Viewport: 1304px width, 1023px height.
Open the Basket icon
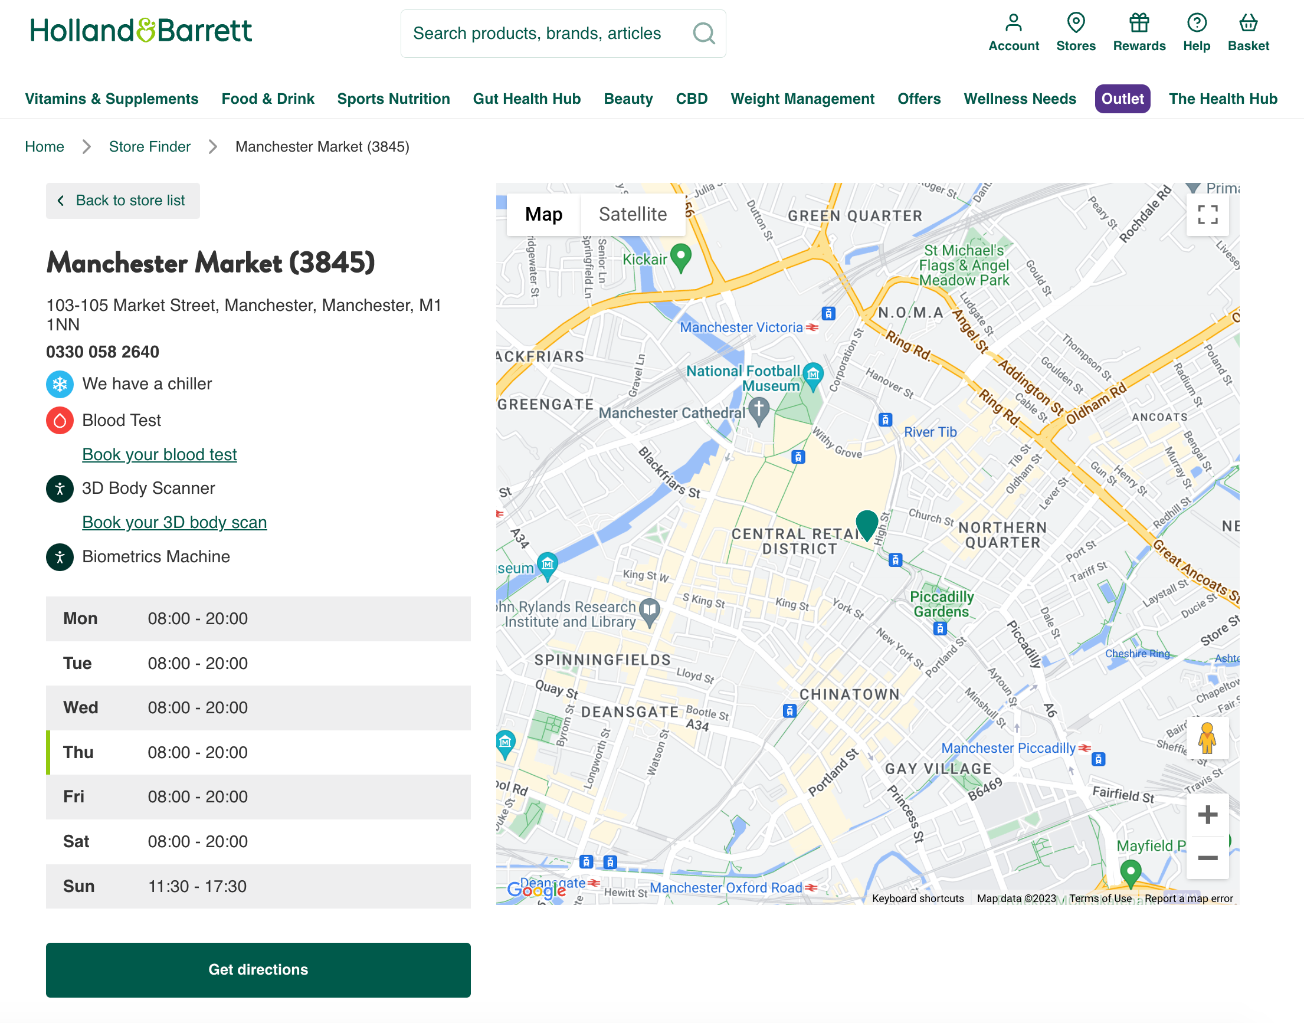pyautogui.click(x=1248, y=32)
